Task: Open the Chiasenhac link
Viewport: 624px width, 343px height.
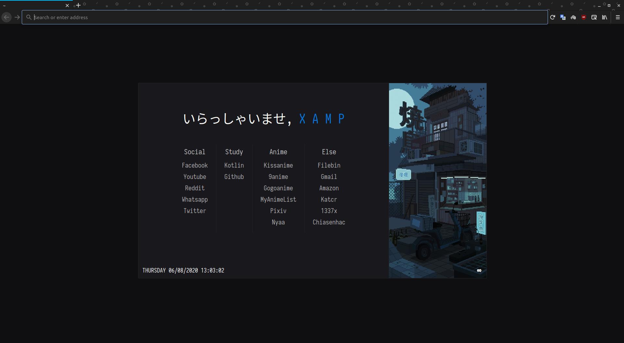Action: coord(329,222)
